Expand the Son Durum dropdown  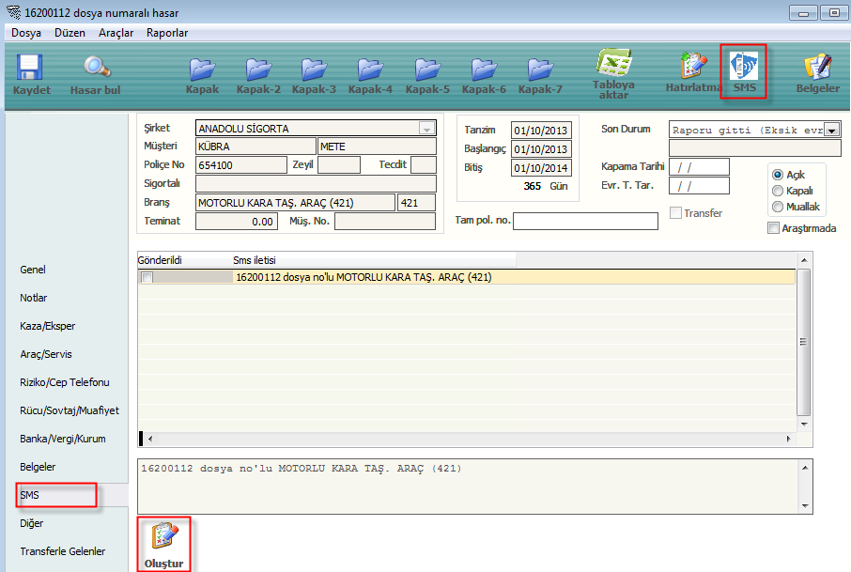point(831,130)
